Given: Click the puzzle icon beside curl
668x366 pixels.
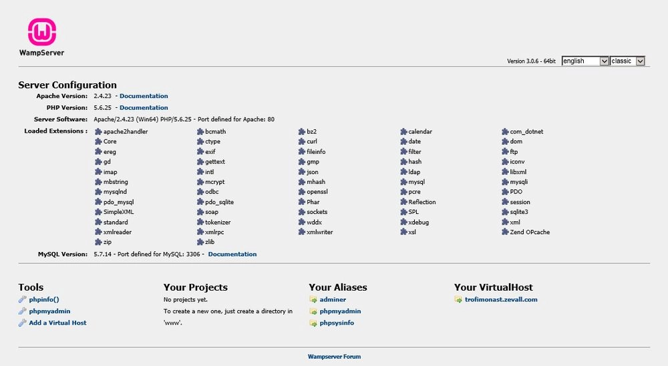Looking at the screenshot, I should pyautogui.click(x=302, y=141).
